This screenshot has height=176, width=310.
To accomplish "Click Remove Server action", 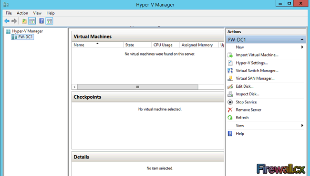I will click(248, 110).
